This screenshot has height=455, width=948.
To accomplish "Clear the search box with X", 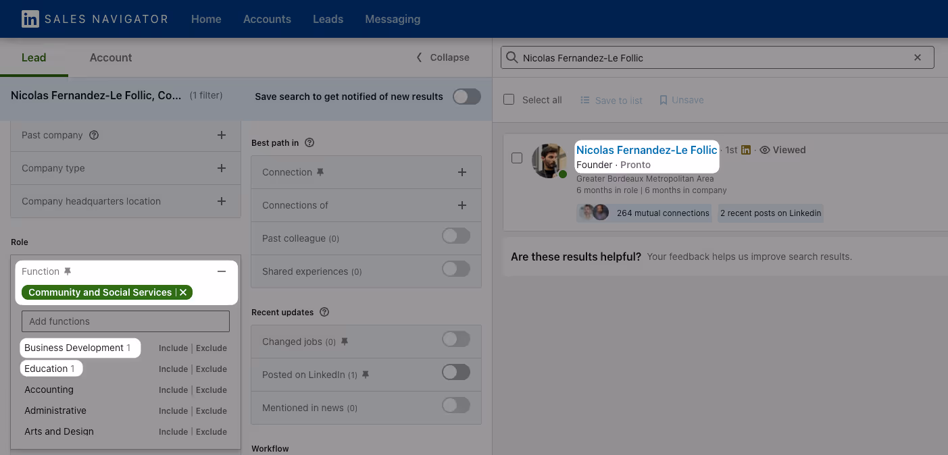I will [918, 57].
